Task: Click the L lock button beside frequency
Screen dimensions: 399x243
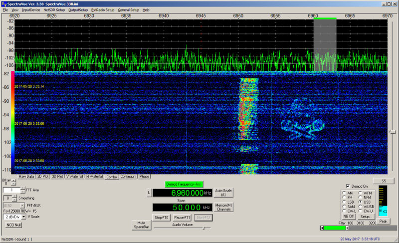Action: 149,193
